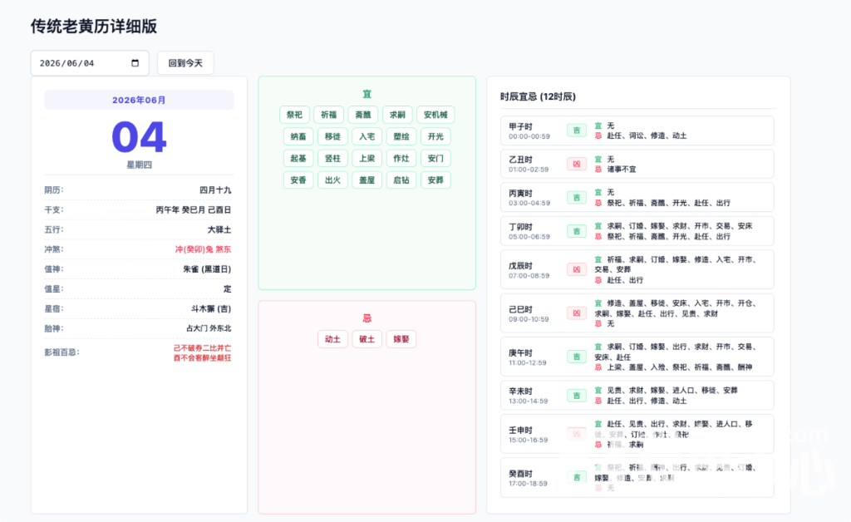
Task: Focus the 2026/06/04 date input field
Action: click(90, 63)
